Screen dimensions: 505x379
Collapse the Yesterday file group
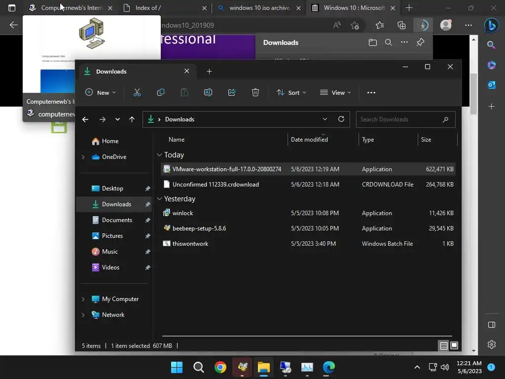(159, 199)
